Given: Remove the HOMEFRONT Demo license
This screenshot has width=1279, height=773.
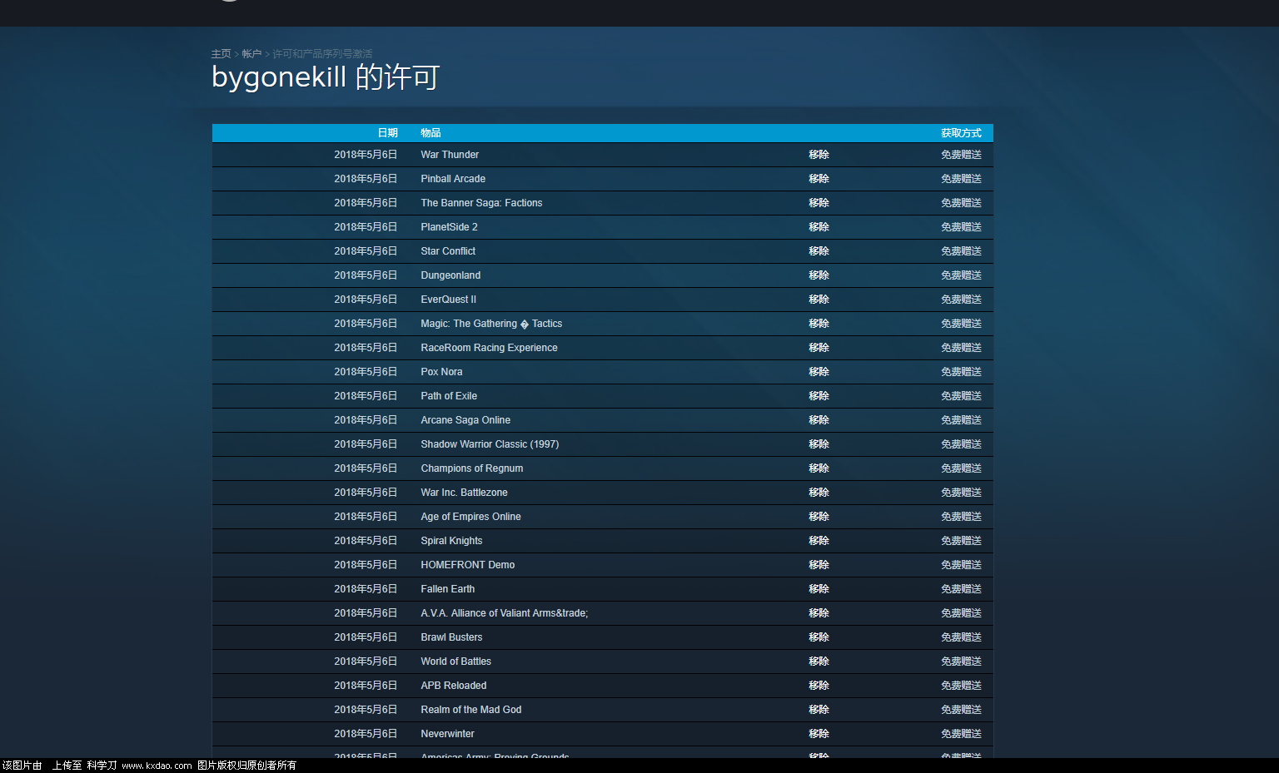Looking at the screenshot, I should [819, 565].
